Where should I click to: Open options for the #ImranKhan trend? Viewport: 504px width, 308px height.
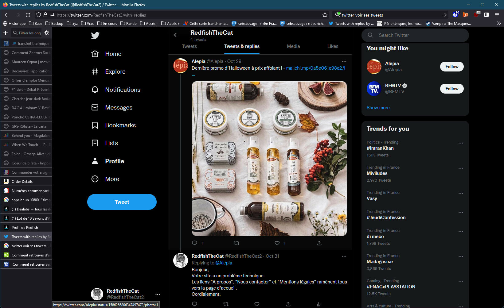tap(461, 143)
